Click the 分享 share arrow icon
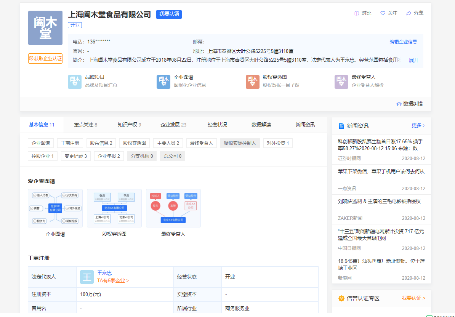This screenshot has height=317, width=455. [x=409, y=13]
